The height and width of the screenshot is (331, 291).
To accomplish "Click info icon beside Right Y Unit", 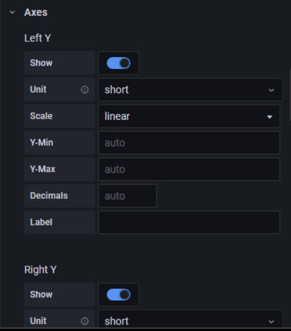I will [x=84, y=321].
